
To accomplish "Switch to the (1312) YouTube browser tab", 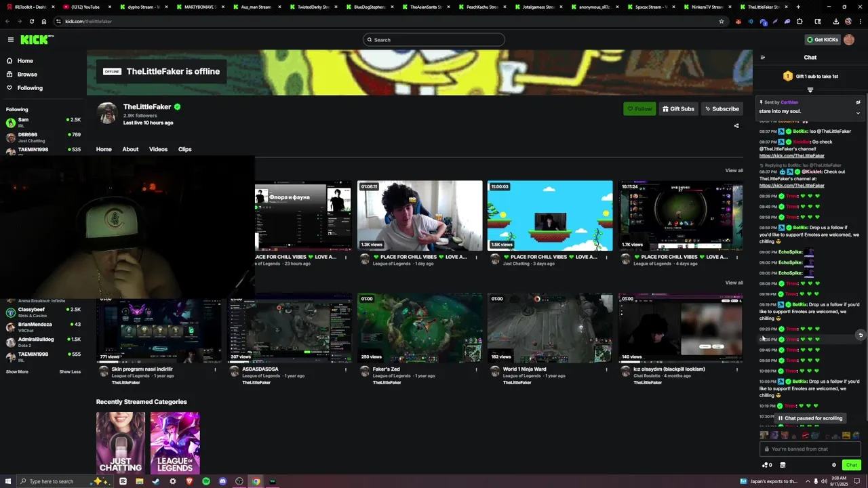I will (x=85, y=7).
